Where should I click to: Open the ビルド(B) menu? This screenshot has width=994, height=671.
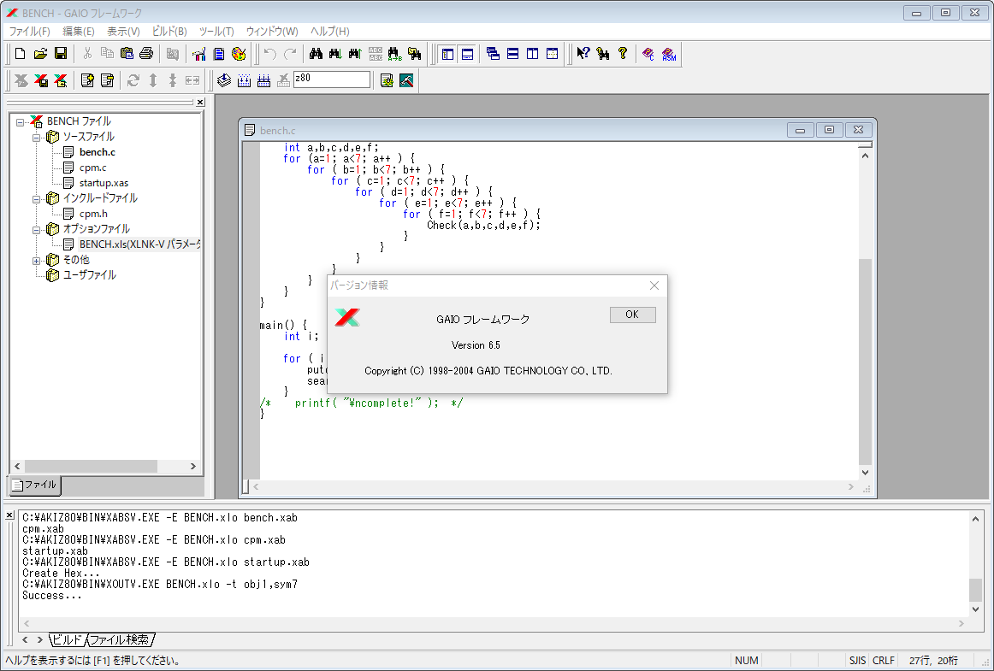point(169,31)
